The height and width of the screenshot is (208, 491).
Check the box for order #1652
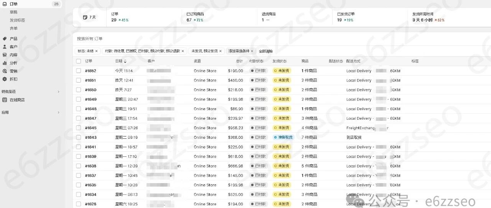coord(79,71)
